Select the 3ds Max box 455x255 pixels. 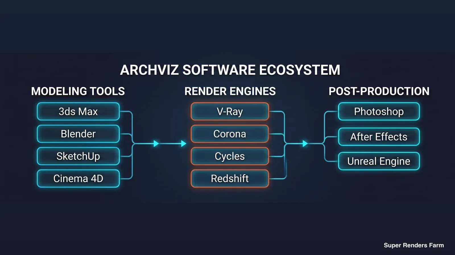tap(78, 111)
